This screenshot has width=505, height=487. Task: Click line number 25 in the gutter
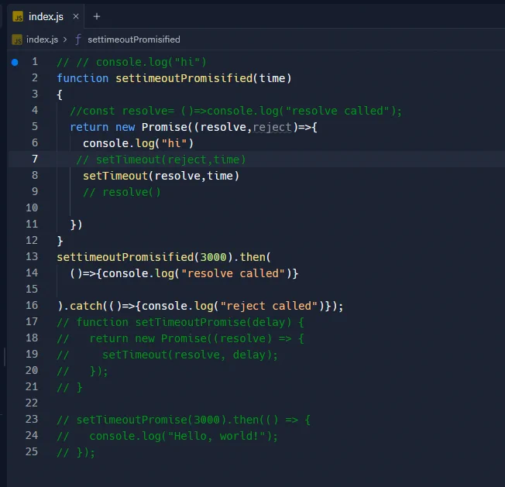click(32, 451)
